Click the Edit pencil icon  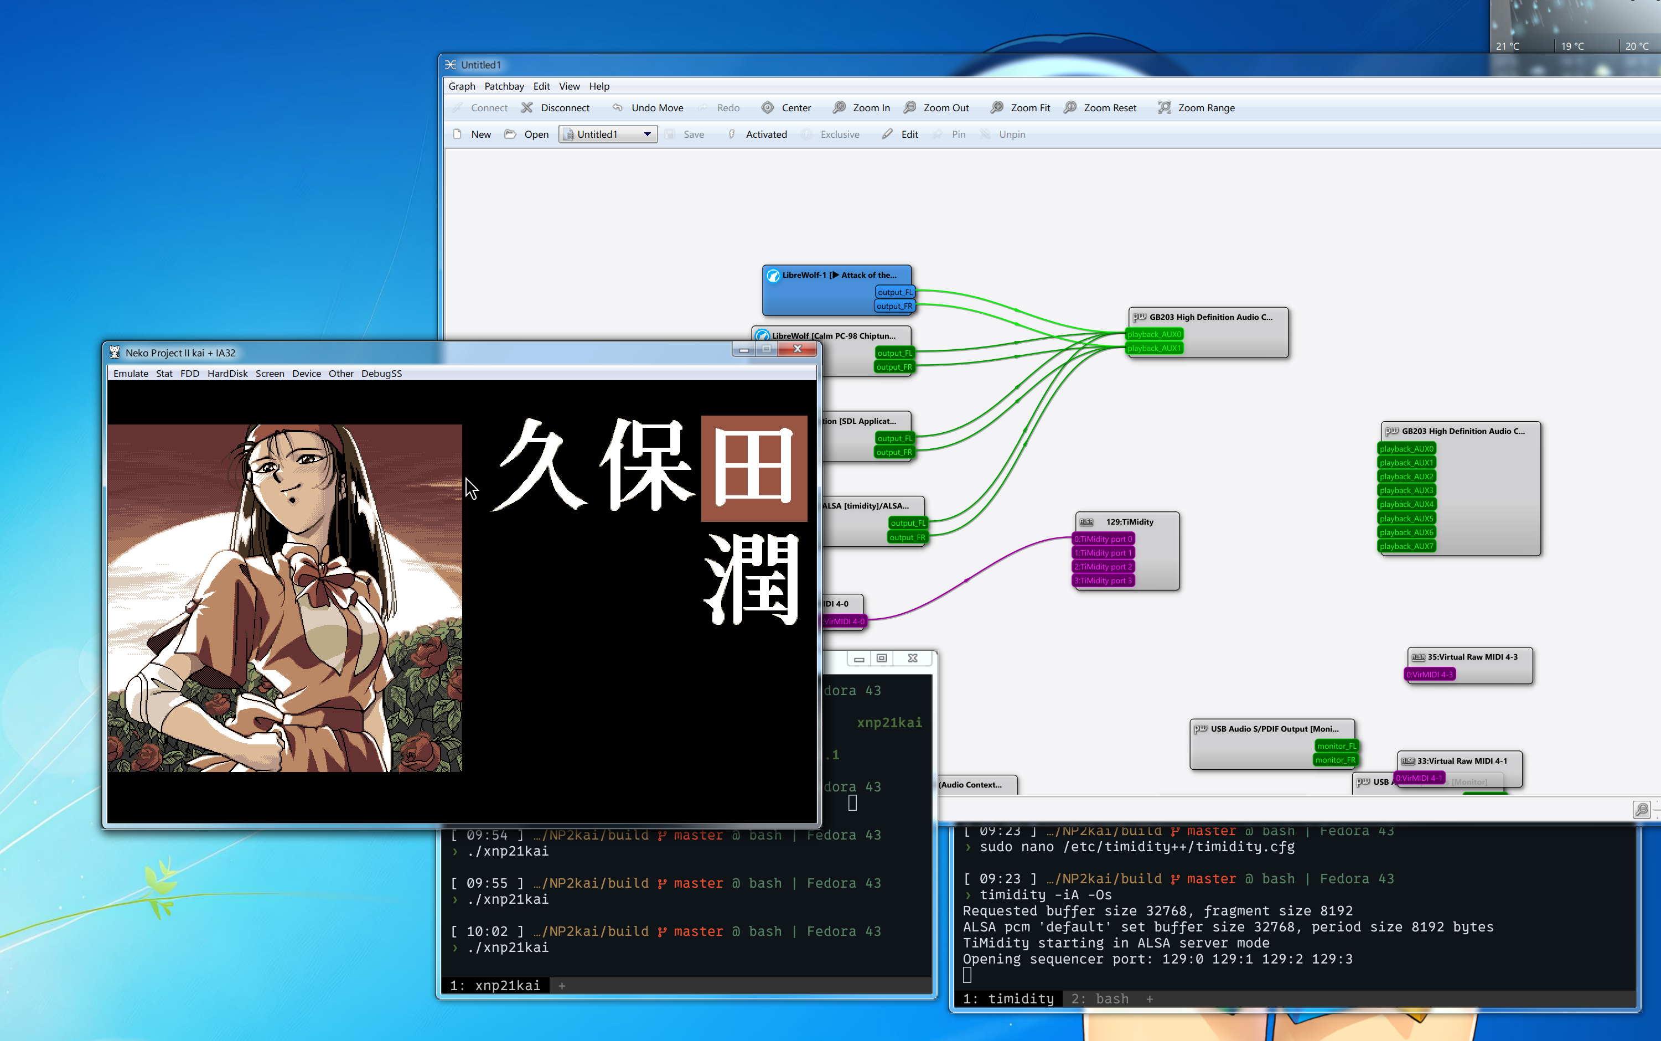click(x=887, y=134)
